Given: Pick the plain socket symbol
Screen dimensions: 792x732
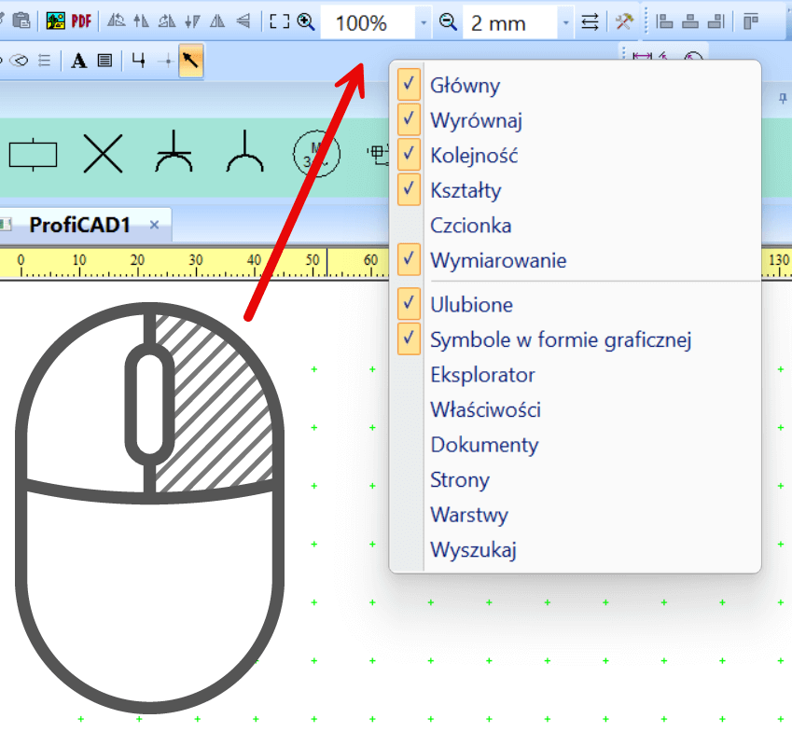Looking at the screenshot, I should click(245, 151).
